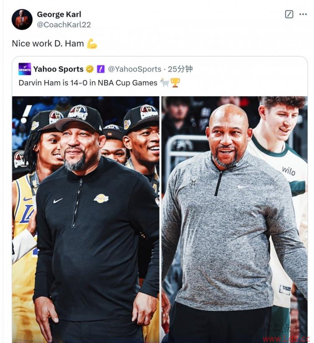314x343 pixels.
Task: Open the George Karl display name
Action: click(x=59, y=14)
